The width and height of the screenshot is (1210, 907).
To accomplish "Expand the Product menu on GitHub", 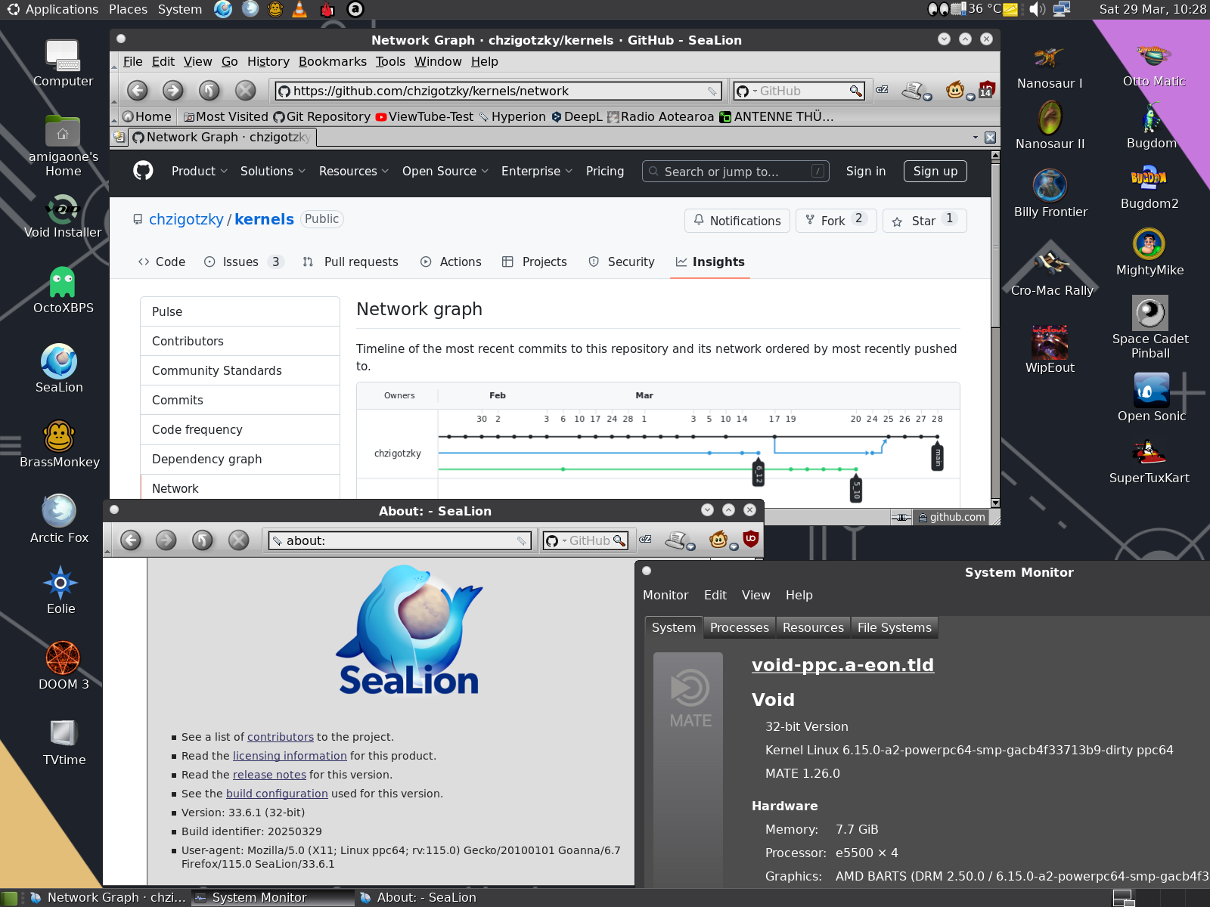I will (x=199, y=172).
